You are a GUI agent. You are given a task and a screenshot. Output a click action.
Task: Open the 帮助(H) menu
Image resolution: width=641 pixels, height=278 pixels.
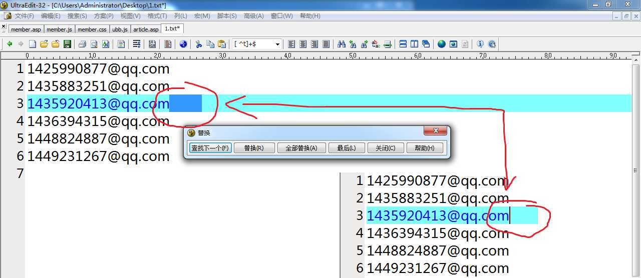click(310, 16)
